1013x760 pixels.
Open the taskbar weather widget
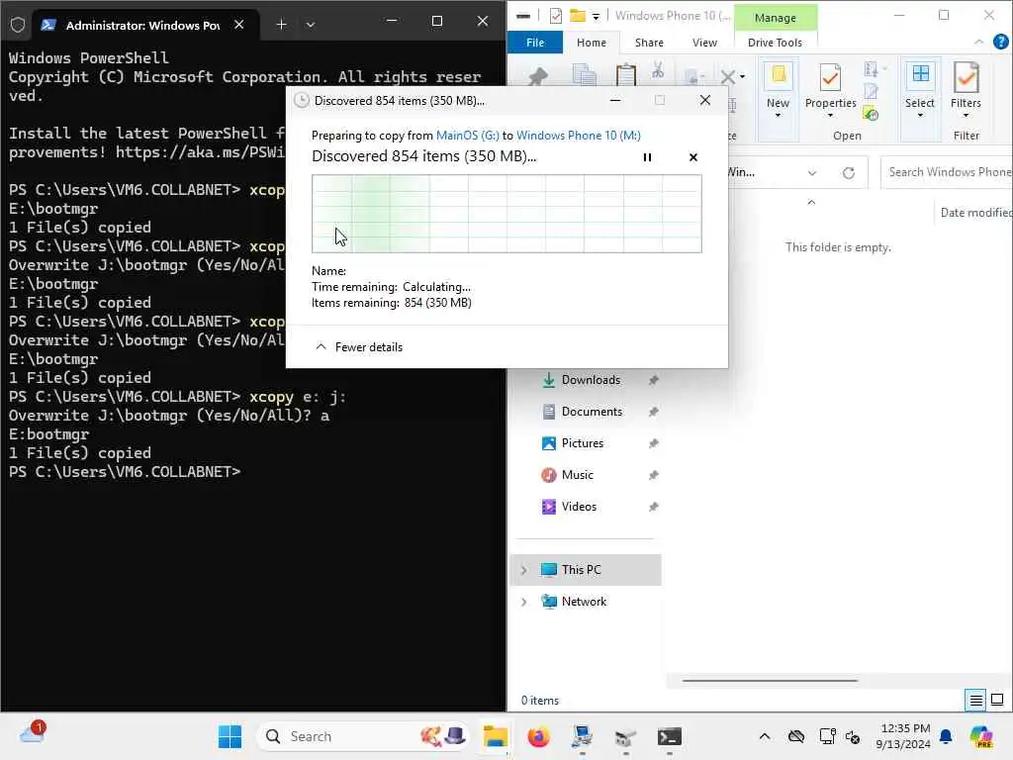pos(33,734)
